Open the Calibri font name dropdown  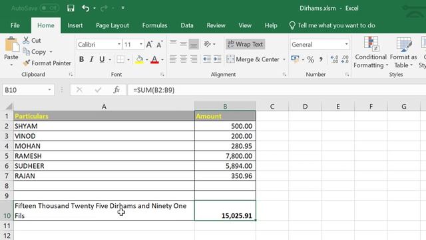point(119,45)
